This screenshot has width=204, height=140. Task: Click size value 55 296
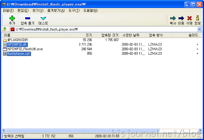click(x=87, y=40)
